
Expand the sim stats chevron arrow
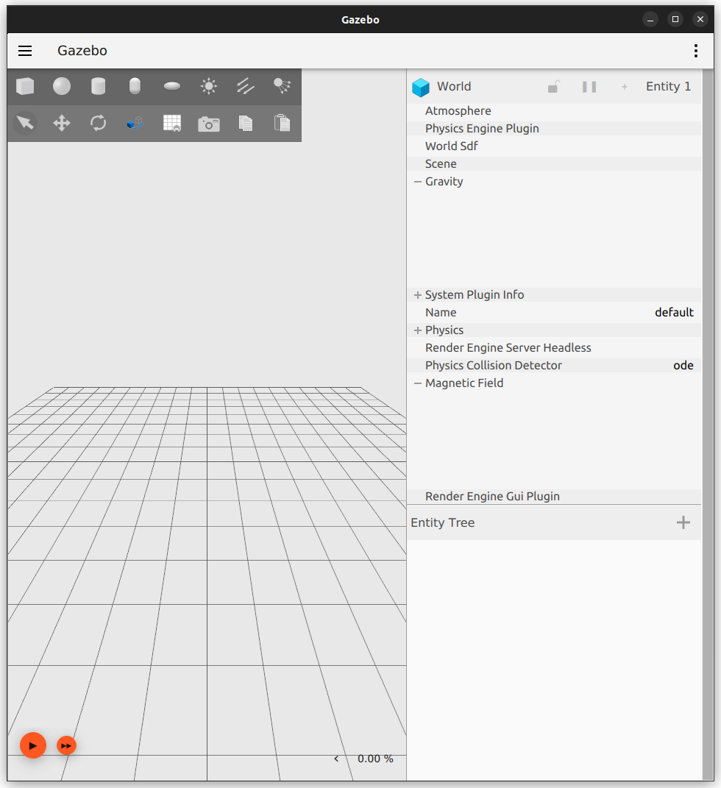click(336, 759)
